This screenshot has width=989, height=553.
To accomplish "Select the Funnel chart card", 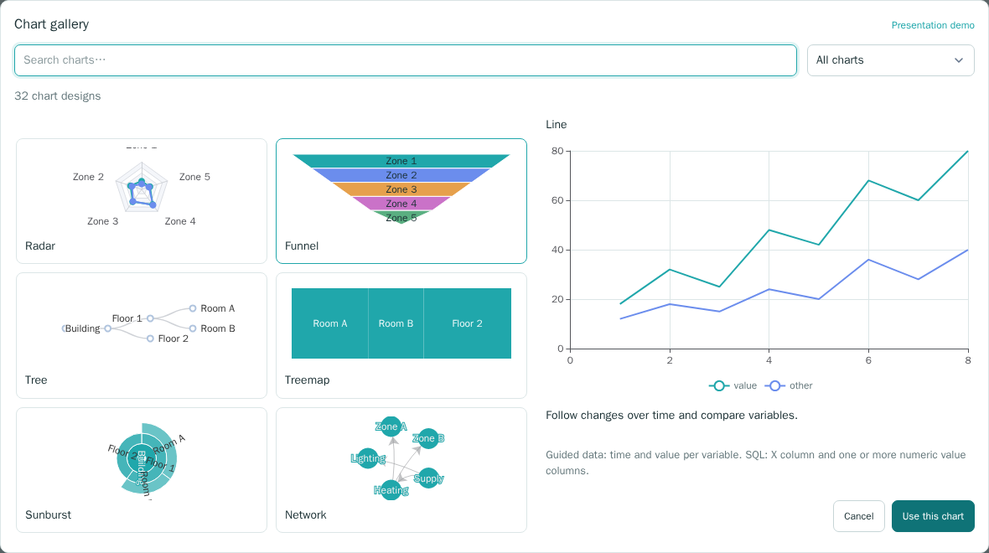I will click(401, 201).
